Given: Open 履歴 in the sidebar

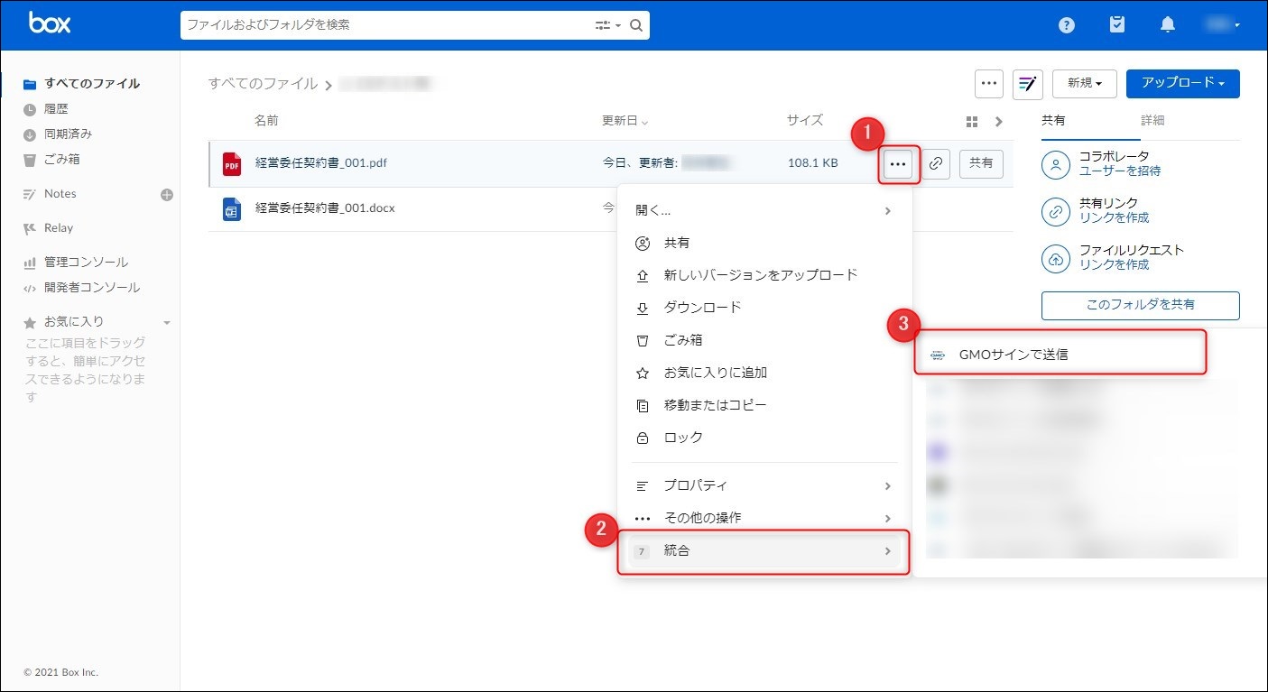Looking at the screenshot, I should [x=56, y=108].
